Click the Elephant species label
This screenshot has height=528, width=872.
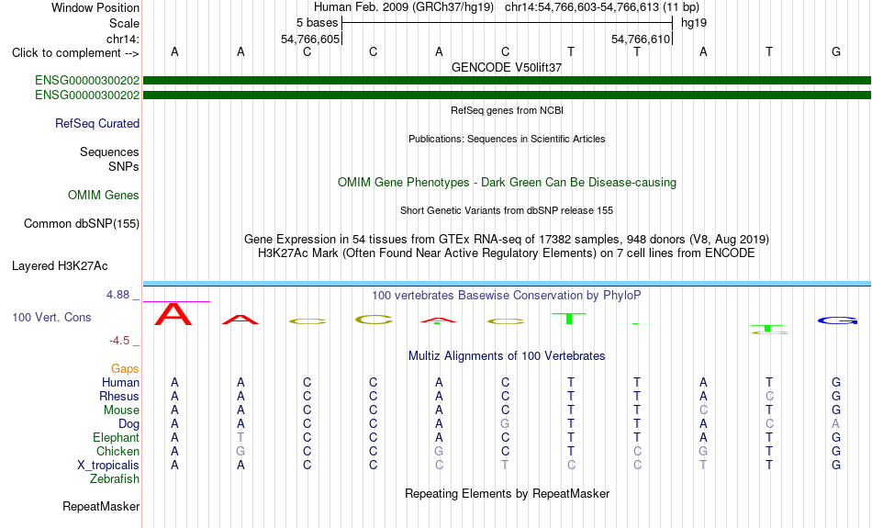tap(116, 438)
